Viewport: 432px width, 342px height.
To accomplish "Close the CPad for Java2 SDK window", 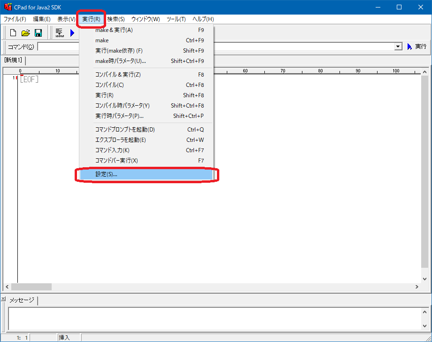I will coord(420,7).
